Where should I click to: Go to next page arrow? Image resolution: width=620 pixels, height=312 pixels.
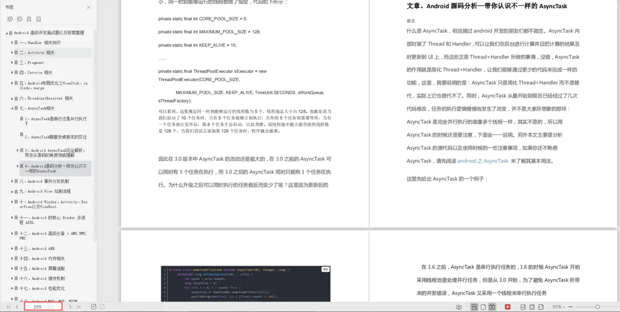tap(70, 307)
